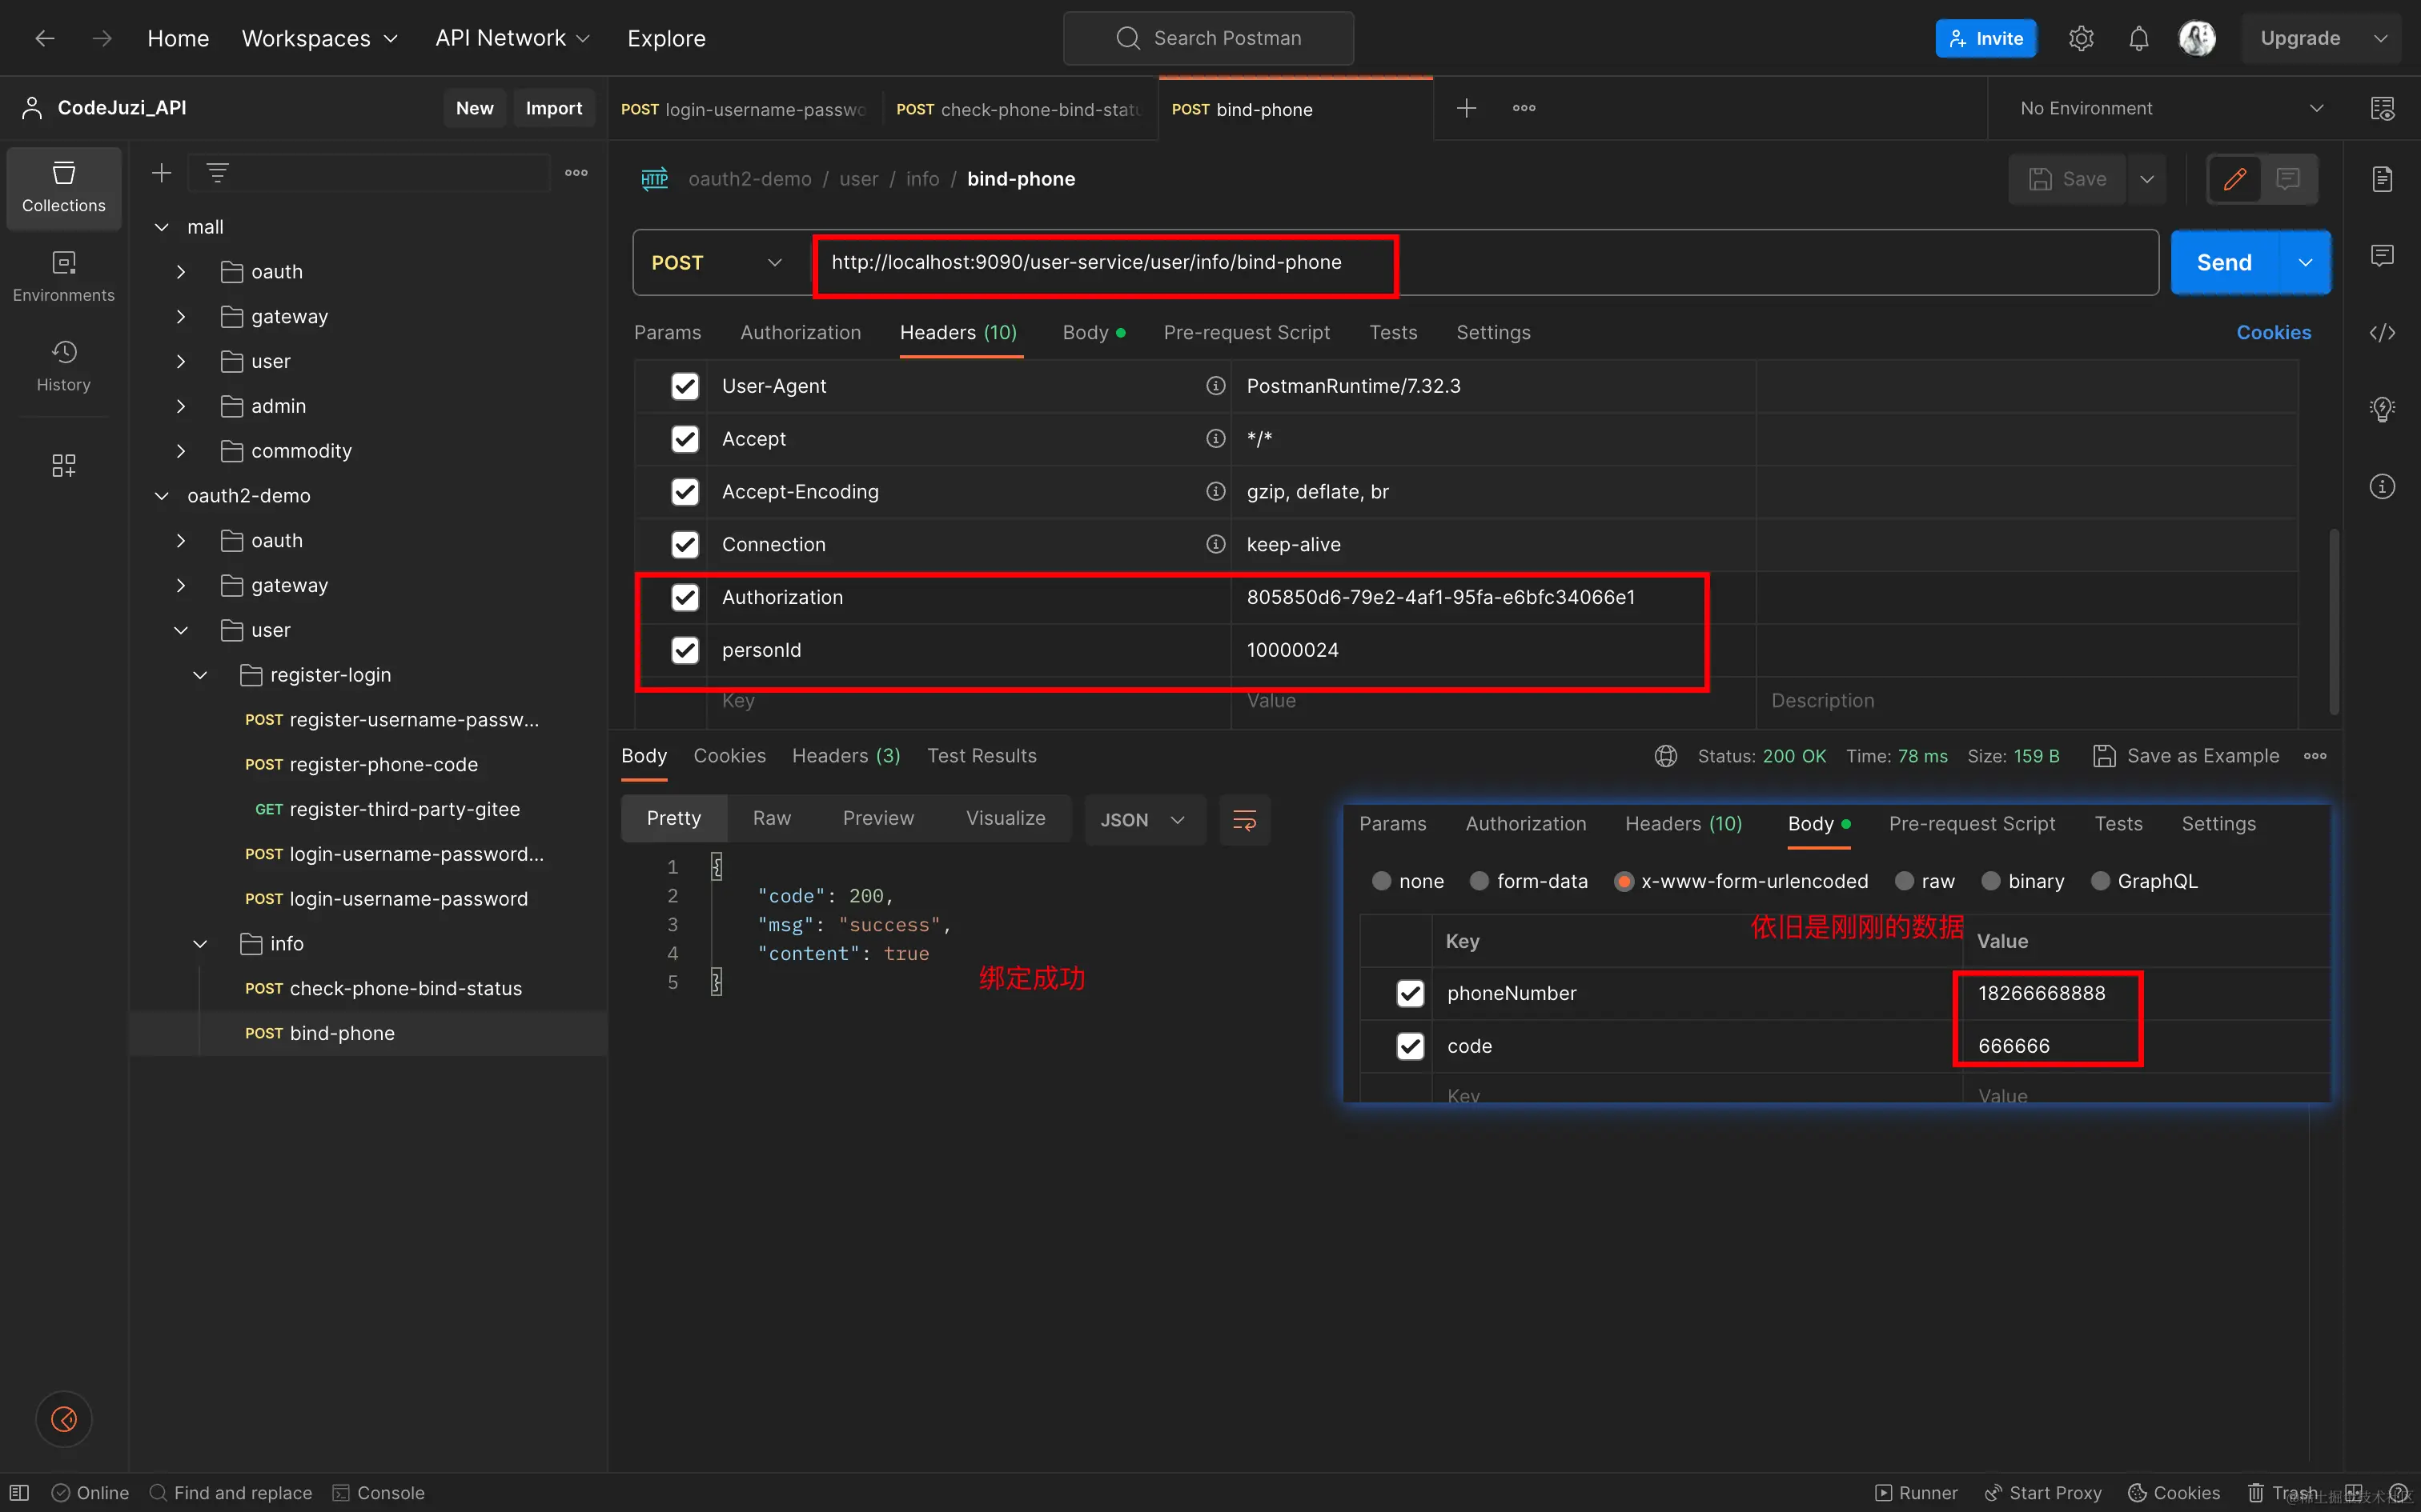The width and height of the screenshot is (2421, 1512).
Task: Disable the User-Agent header checkbox
Action: pos(685,386)
